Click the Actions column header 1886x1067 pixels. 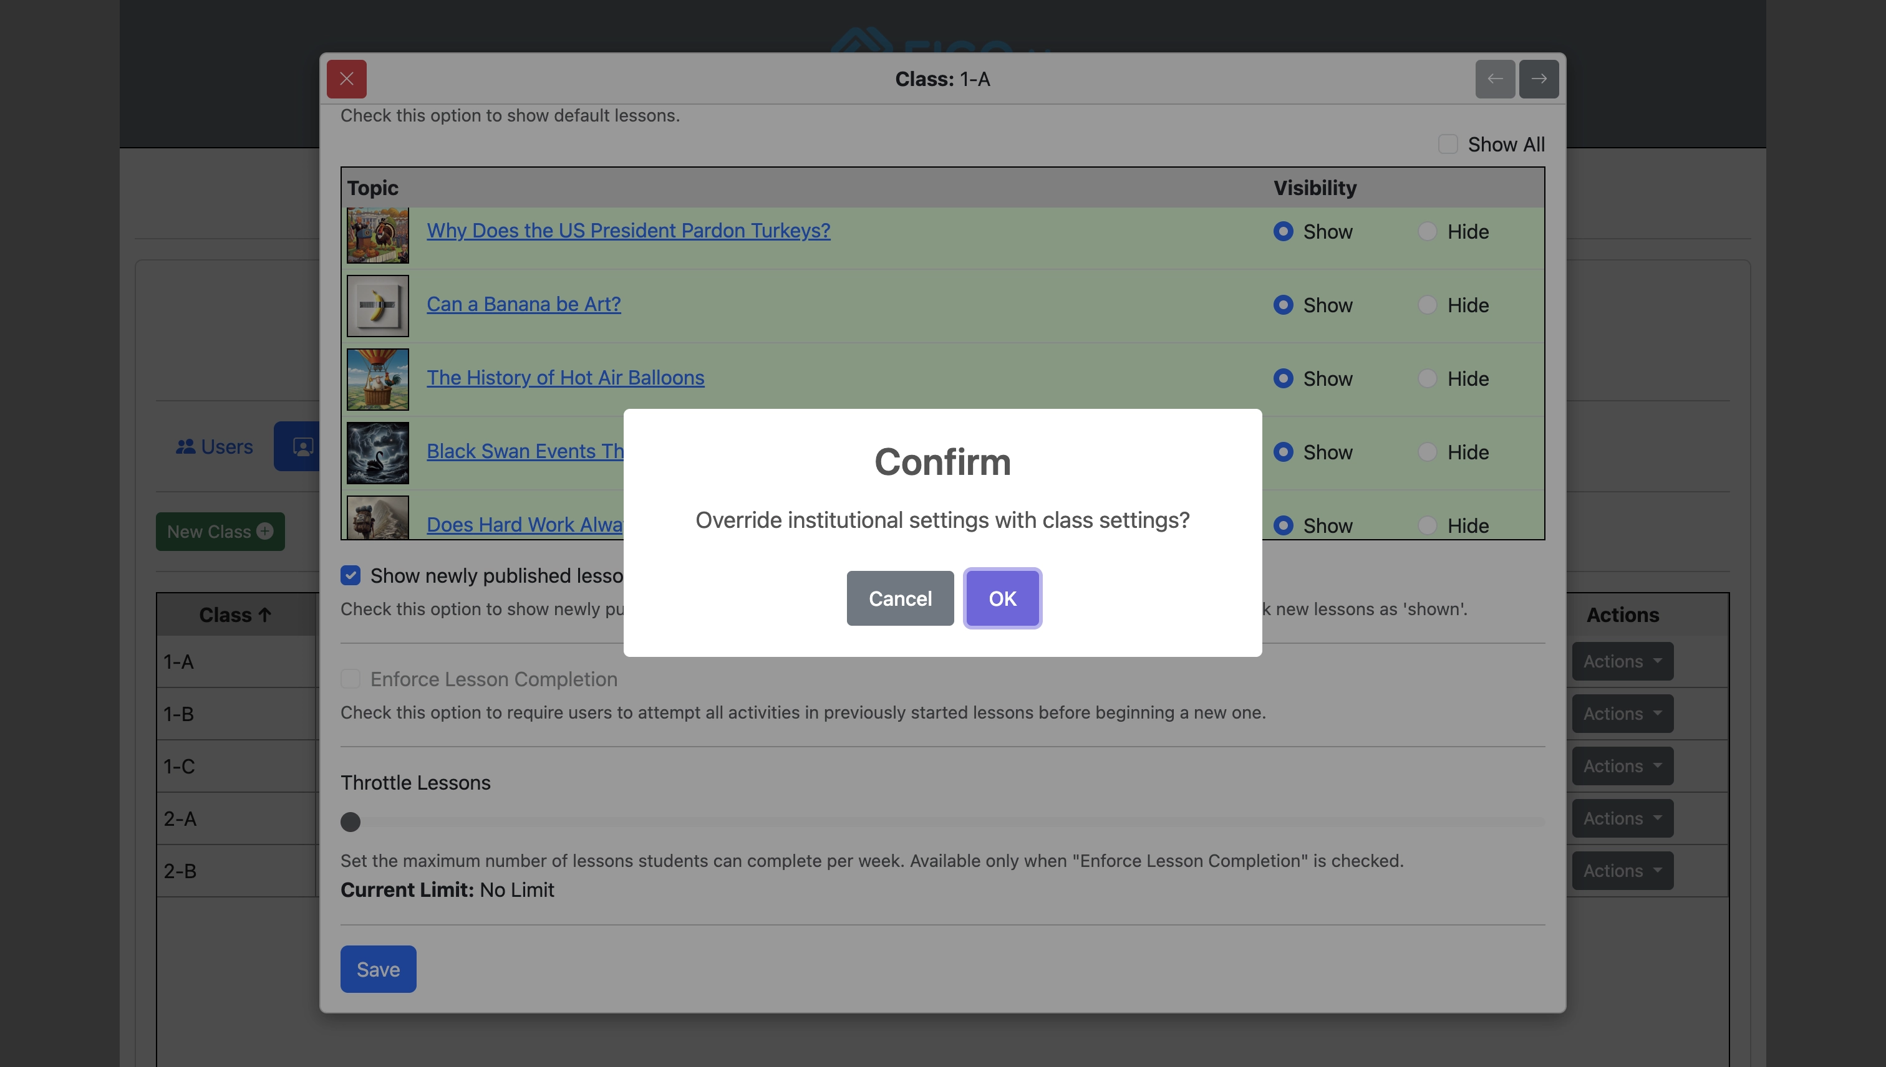click(x=1622, y=615)
